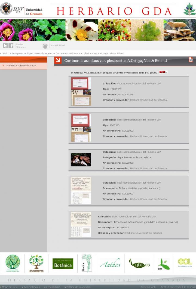Viewport: 196px width, 289px height.
Task: Open the HOLOTIPO specimen thumbnail
Action: (81, 92)
